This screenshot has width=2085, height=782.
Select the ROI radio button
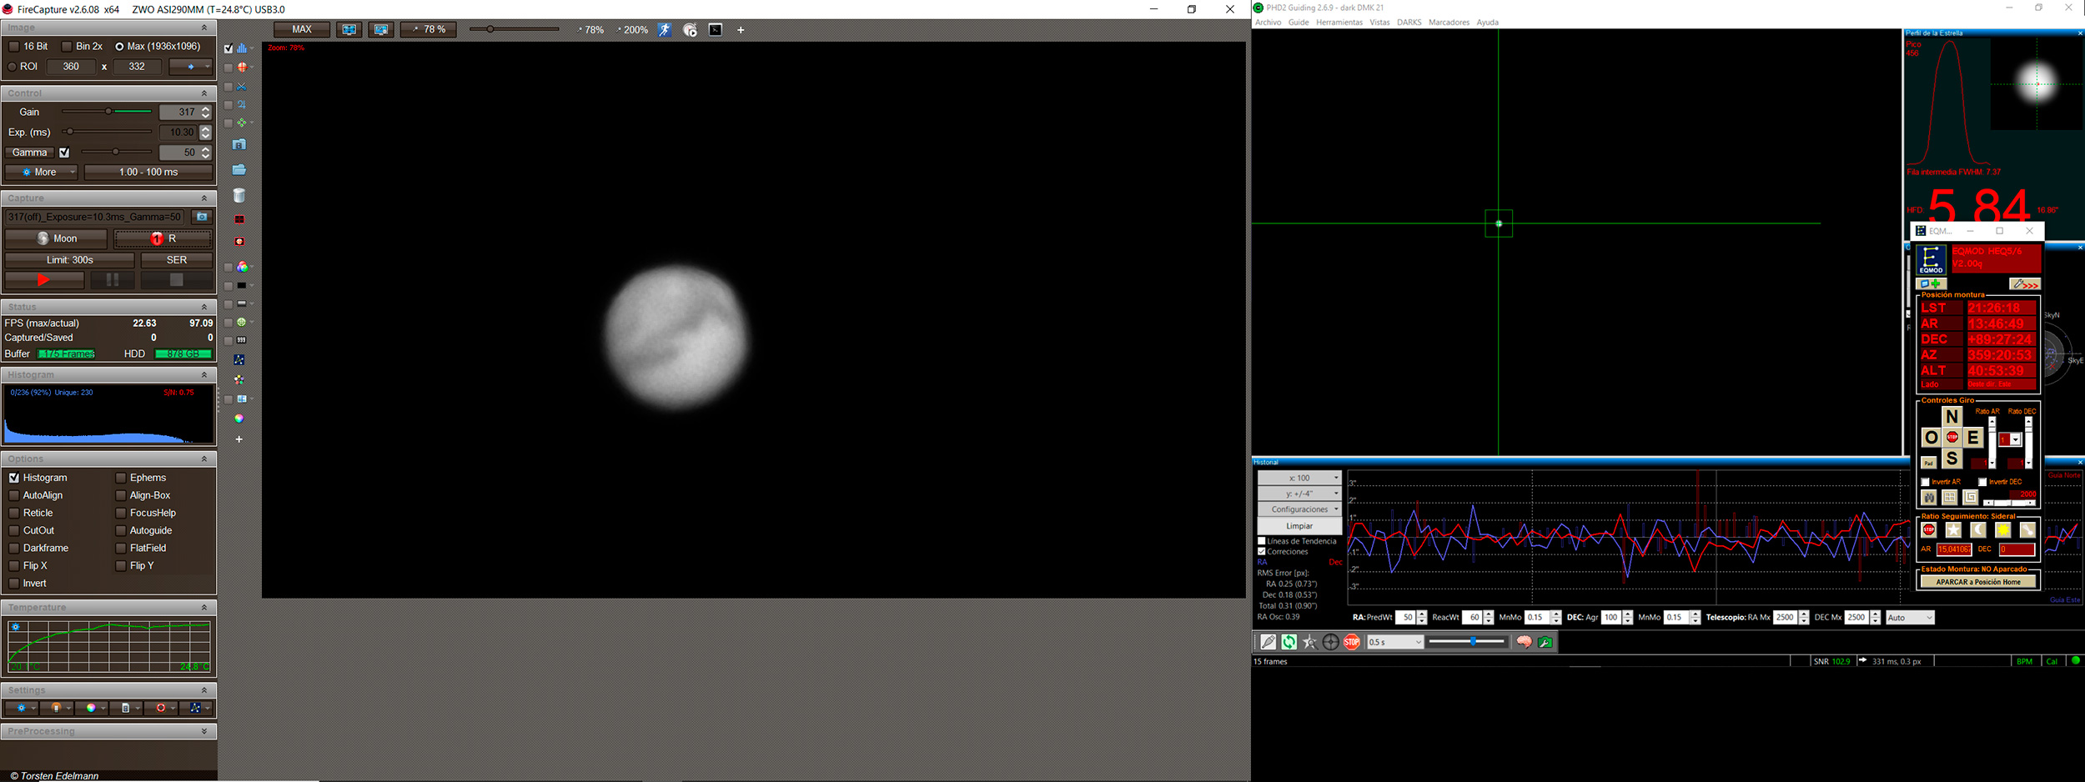12,67
